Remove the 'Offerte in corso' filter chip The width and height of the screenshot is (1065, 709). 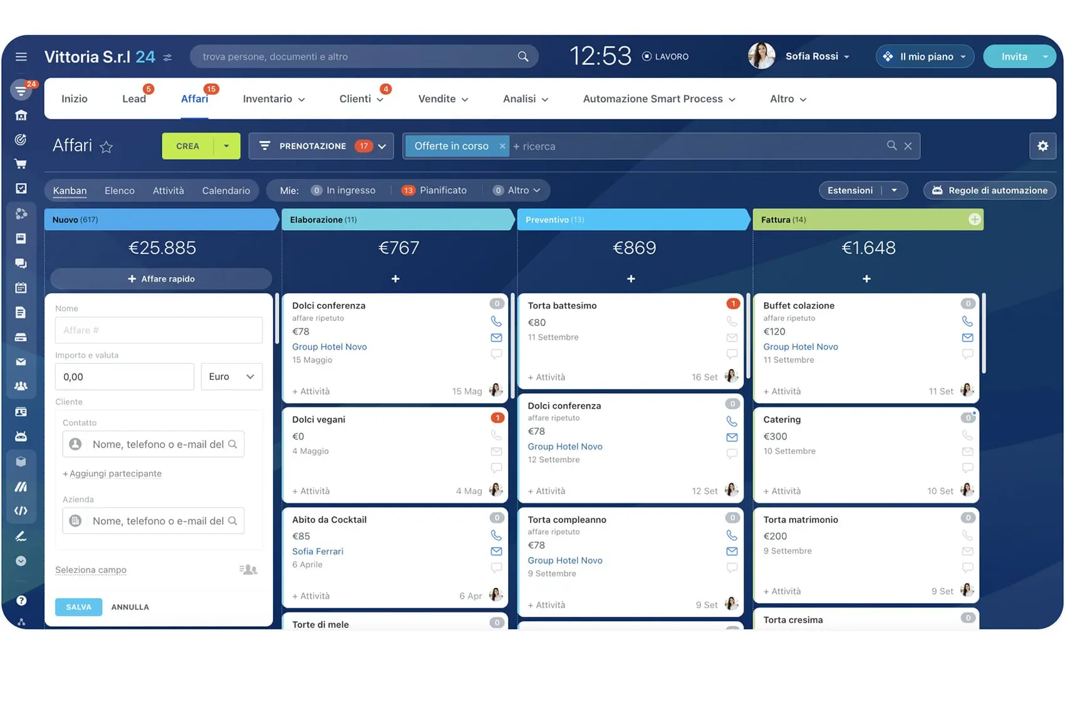point(502,146)
